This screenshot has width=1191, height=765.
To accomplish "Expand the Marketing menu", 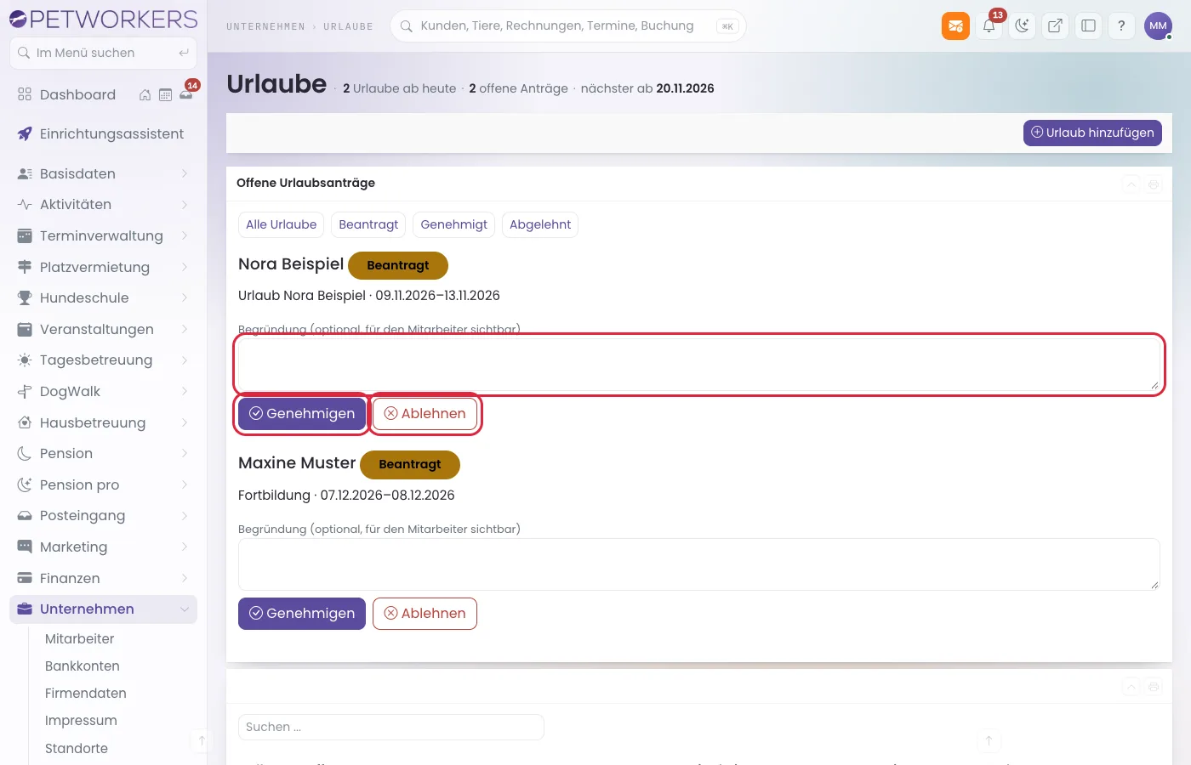I will click(x=103, y=547).
